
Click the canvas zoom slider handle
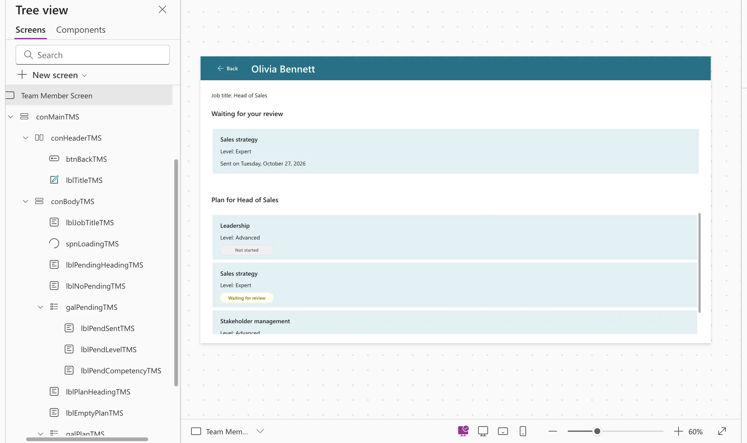coord(597,431)
